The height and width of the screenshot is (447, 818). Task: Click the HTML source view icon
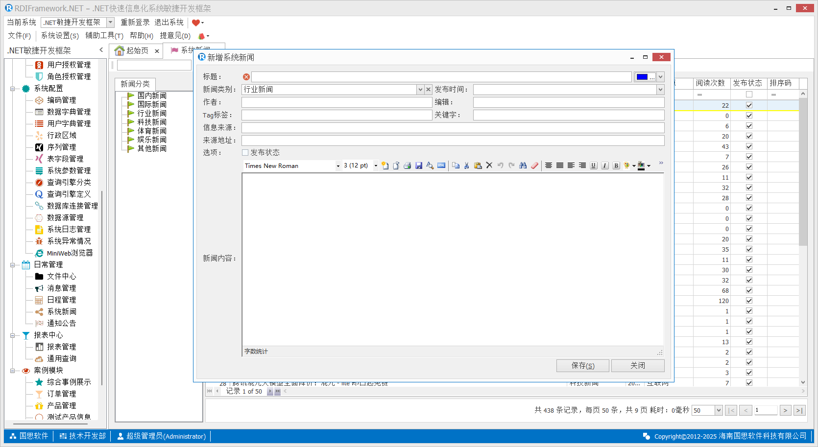[441, 166]
